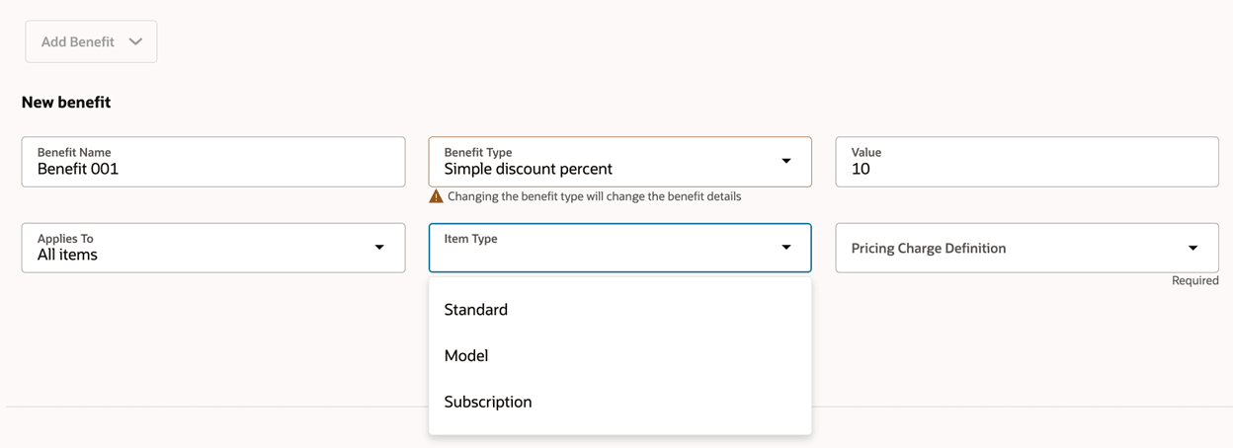Click the benefit type change warning message
The image size is (1233, 448).
(594, 196)
